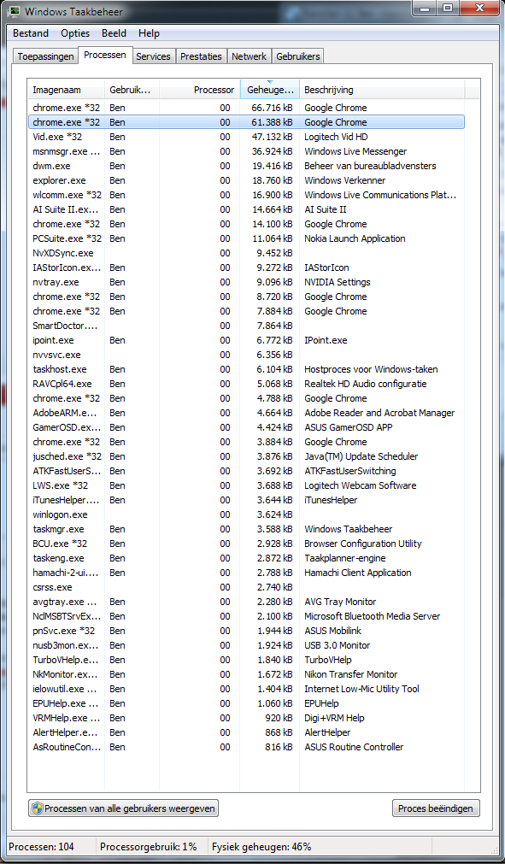Select the pnSvc.exe *32 process row
Image resolution: width=505 pixels, height=864 pixels.
[246, 631]
